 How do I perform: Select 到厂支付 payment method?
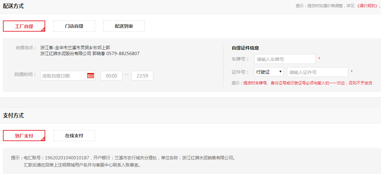click(x=24, y=136)
